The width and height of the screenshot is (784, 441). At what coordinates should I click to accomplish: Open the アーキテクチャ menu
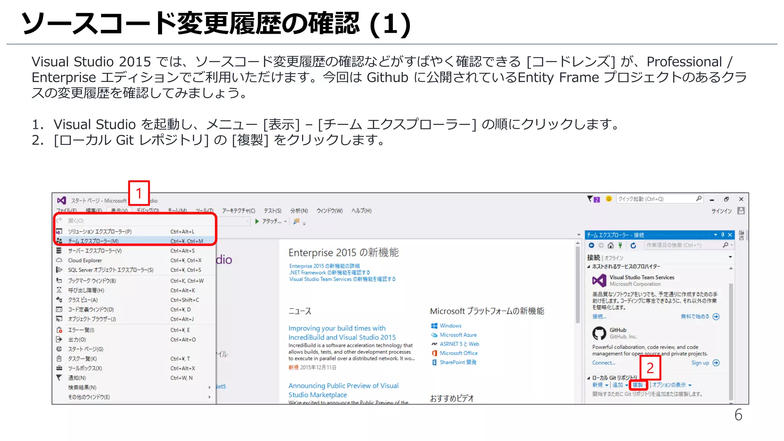238,211
